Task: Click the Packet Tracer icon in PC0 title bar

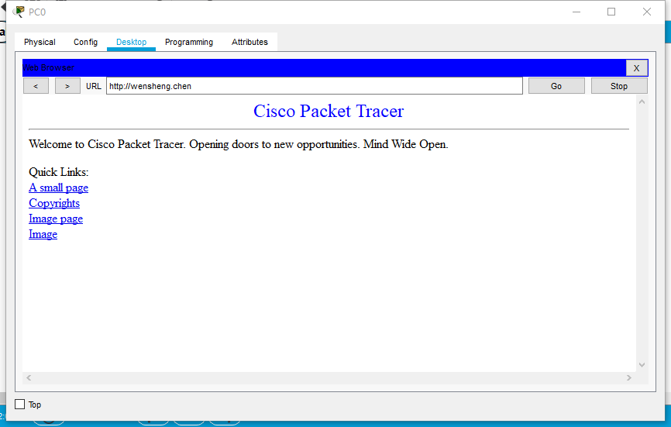Action: pos(19,12)
